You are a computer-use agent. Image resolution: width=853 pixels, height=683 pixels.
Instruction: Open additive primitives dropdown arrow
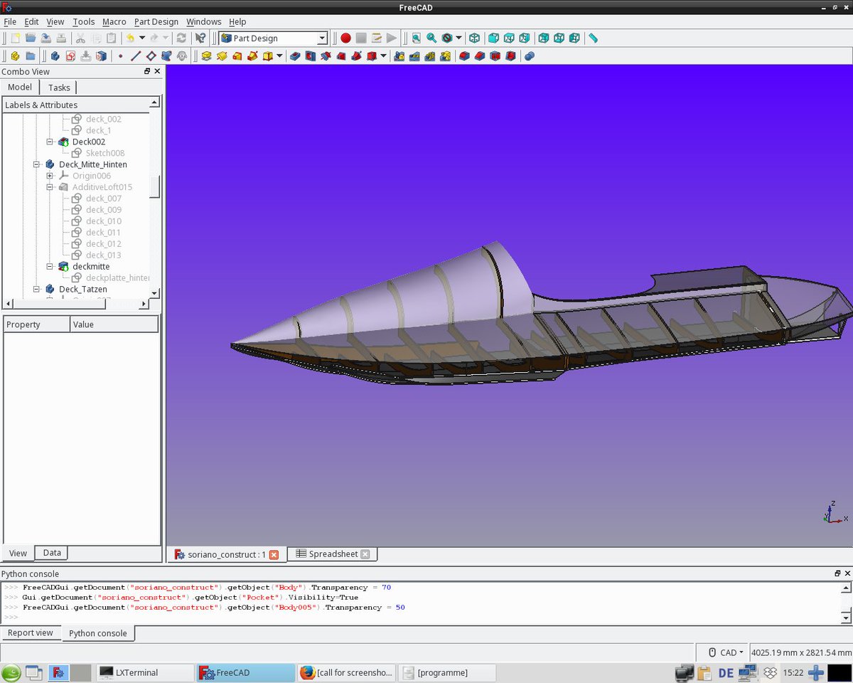tap(279, 55)
